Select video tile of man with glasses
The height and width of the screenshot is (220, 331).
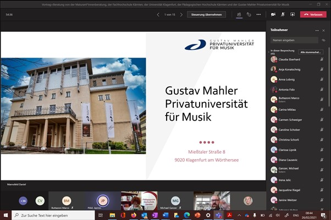[212, 201]
